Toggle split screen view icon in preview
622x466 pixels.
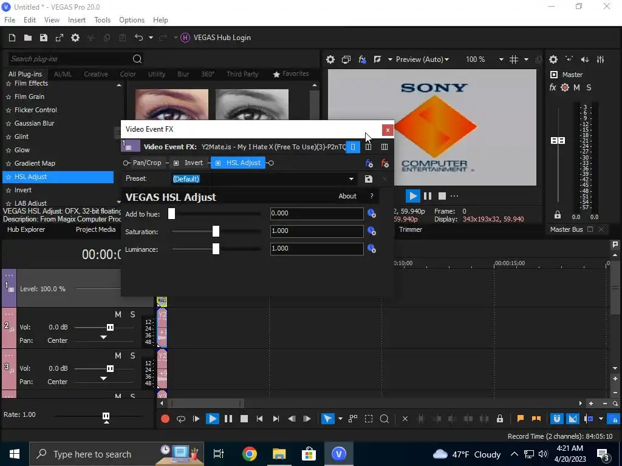pos(377,59)
